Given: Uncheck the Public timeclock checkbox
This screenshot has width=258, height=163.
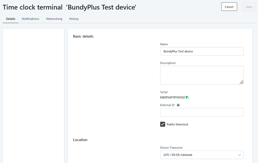Looking at the screenshot, I should 163,124.
